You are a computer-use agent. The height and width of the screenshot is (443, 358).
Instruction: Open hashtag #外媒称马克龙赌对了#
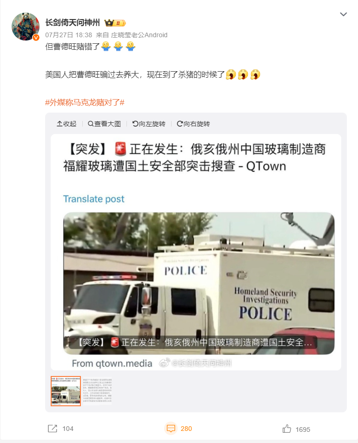coord(85,102)
